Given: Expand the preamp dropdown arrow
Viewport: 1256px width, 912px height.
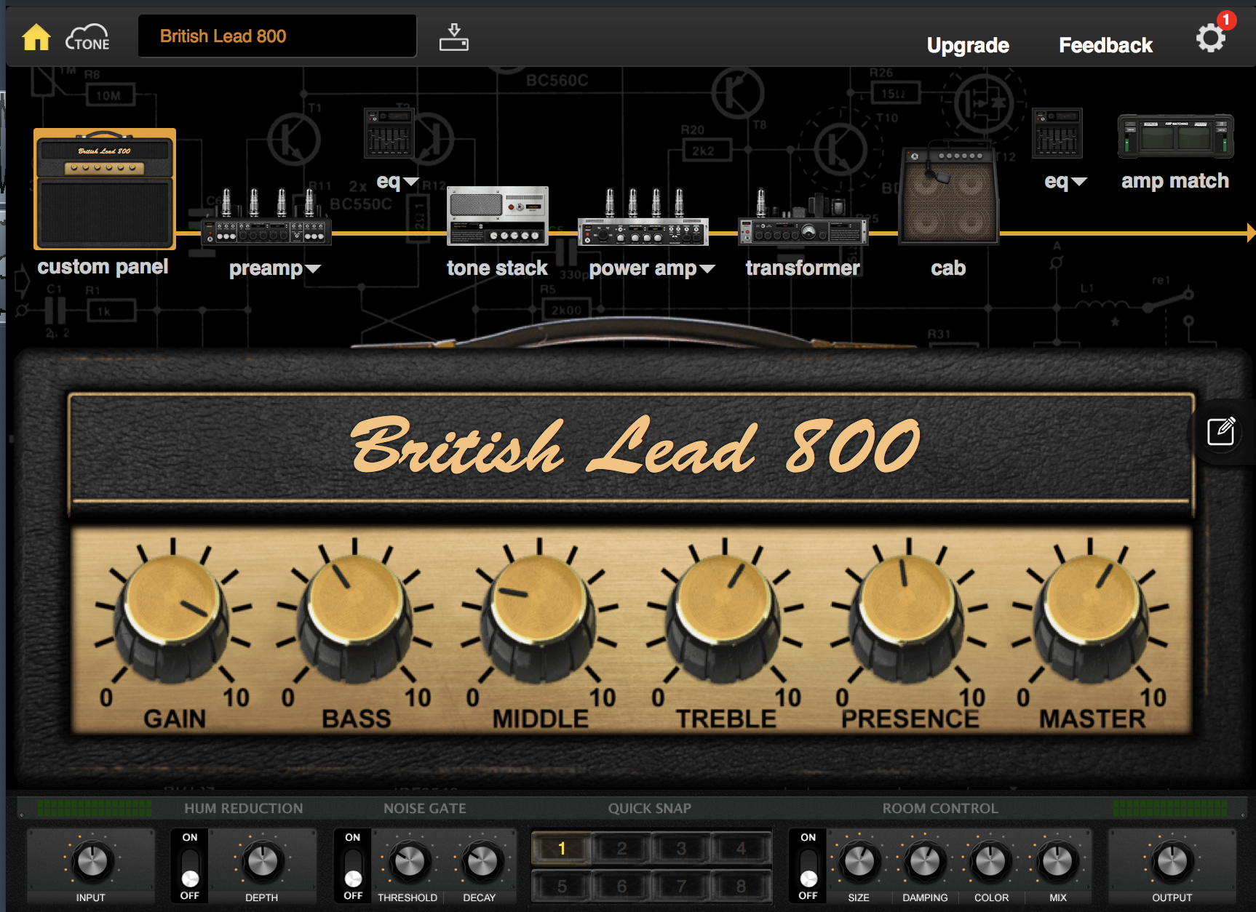Looking at the screenshot, I should point(313,269).
